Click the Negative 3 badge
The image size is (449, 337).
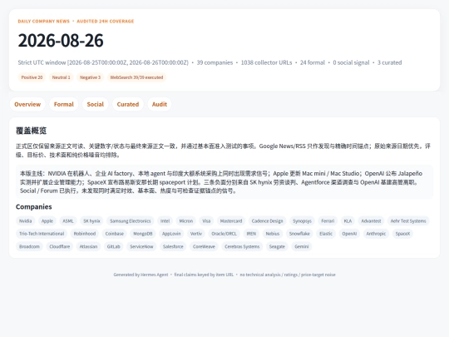(x=90, y=77)
